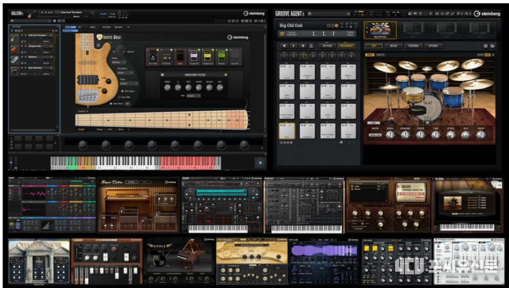
Task: Click the Steinberg logo in Groove Agent header
Action: tap(487, 13)
